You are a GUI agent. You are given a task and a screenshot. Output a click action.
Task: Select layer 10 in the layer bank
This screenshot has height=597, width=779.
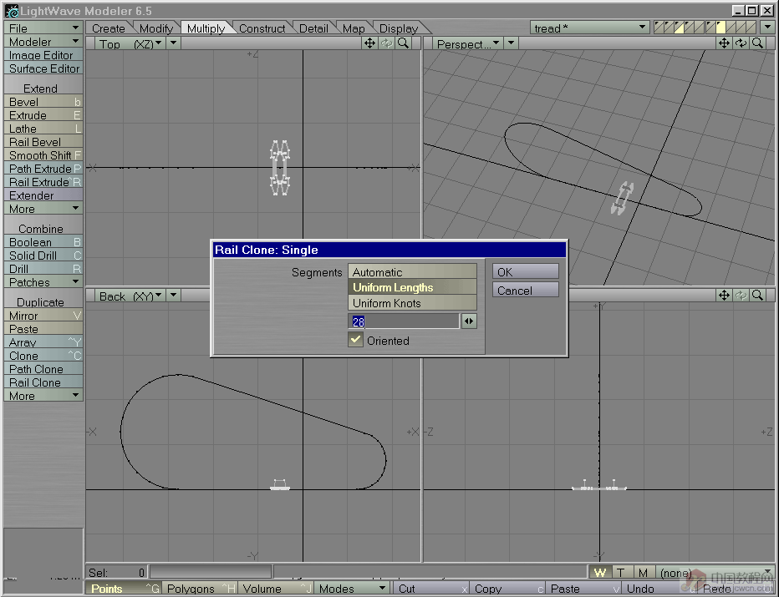click(x=751, y=28)
